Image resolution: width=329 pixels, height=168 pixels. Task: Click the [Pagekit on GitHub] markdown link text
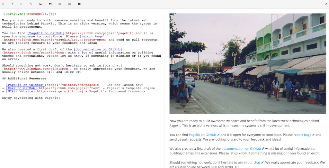tap(46, 33)
